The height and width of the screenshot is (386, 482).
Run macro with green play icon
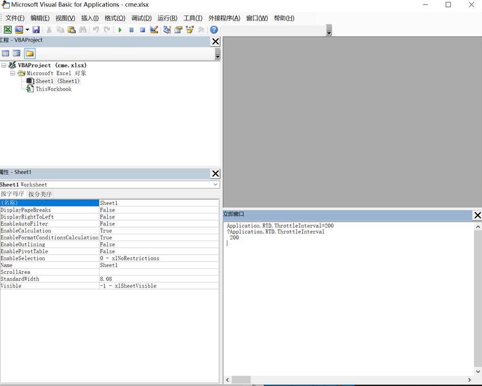[x=120, y=30]
